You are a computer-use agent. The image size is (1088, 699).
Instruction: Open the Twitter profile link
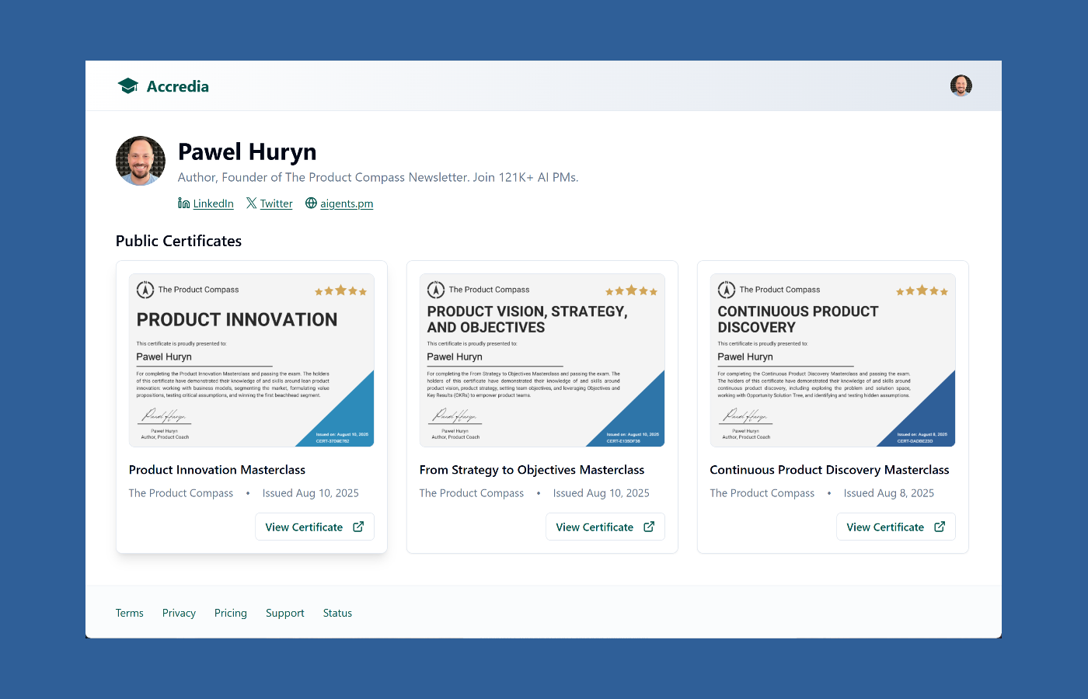click(x=276, y=203)
